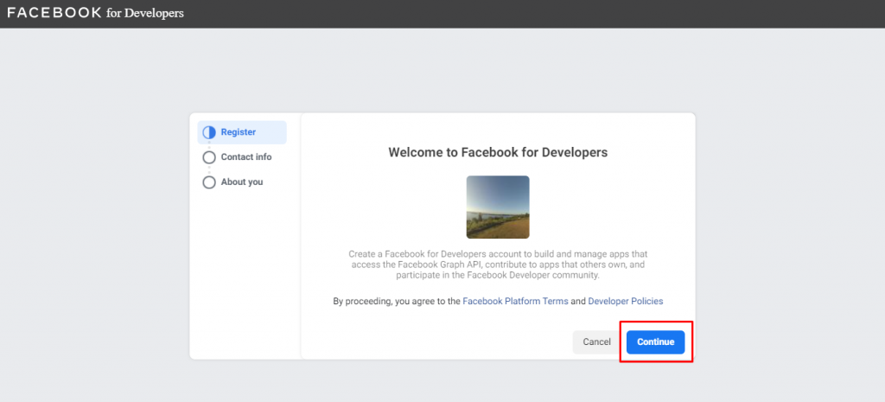Click the empty circle icon beside About you
Screen dimensions: 885x402
tap(209, 182)
